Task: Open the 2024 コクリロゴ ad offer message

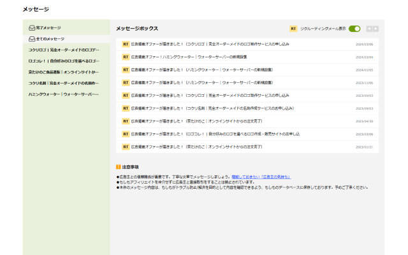Action: 247,44
